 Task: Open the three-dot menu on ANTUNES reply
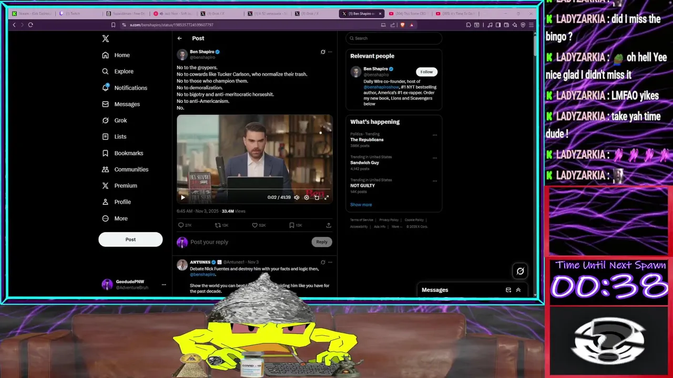pos(330,262)
